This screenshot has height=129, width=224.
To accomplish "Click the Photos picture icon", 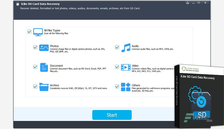I will tap(44, 48).
